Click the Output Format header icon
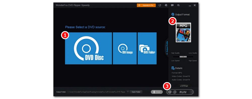 click(173, 14)
